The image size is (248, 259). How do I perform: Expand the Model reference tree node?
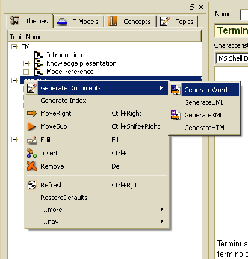tap(26, 72)
